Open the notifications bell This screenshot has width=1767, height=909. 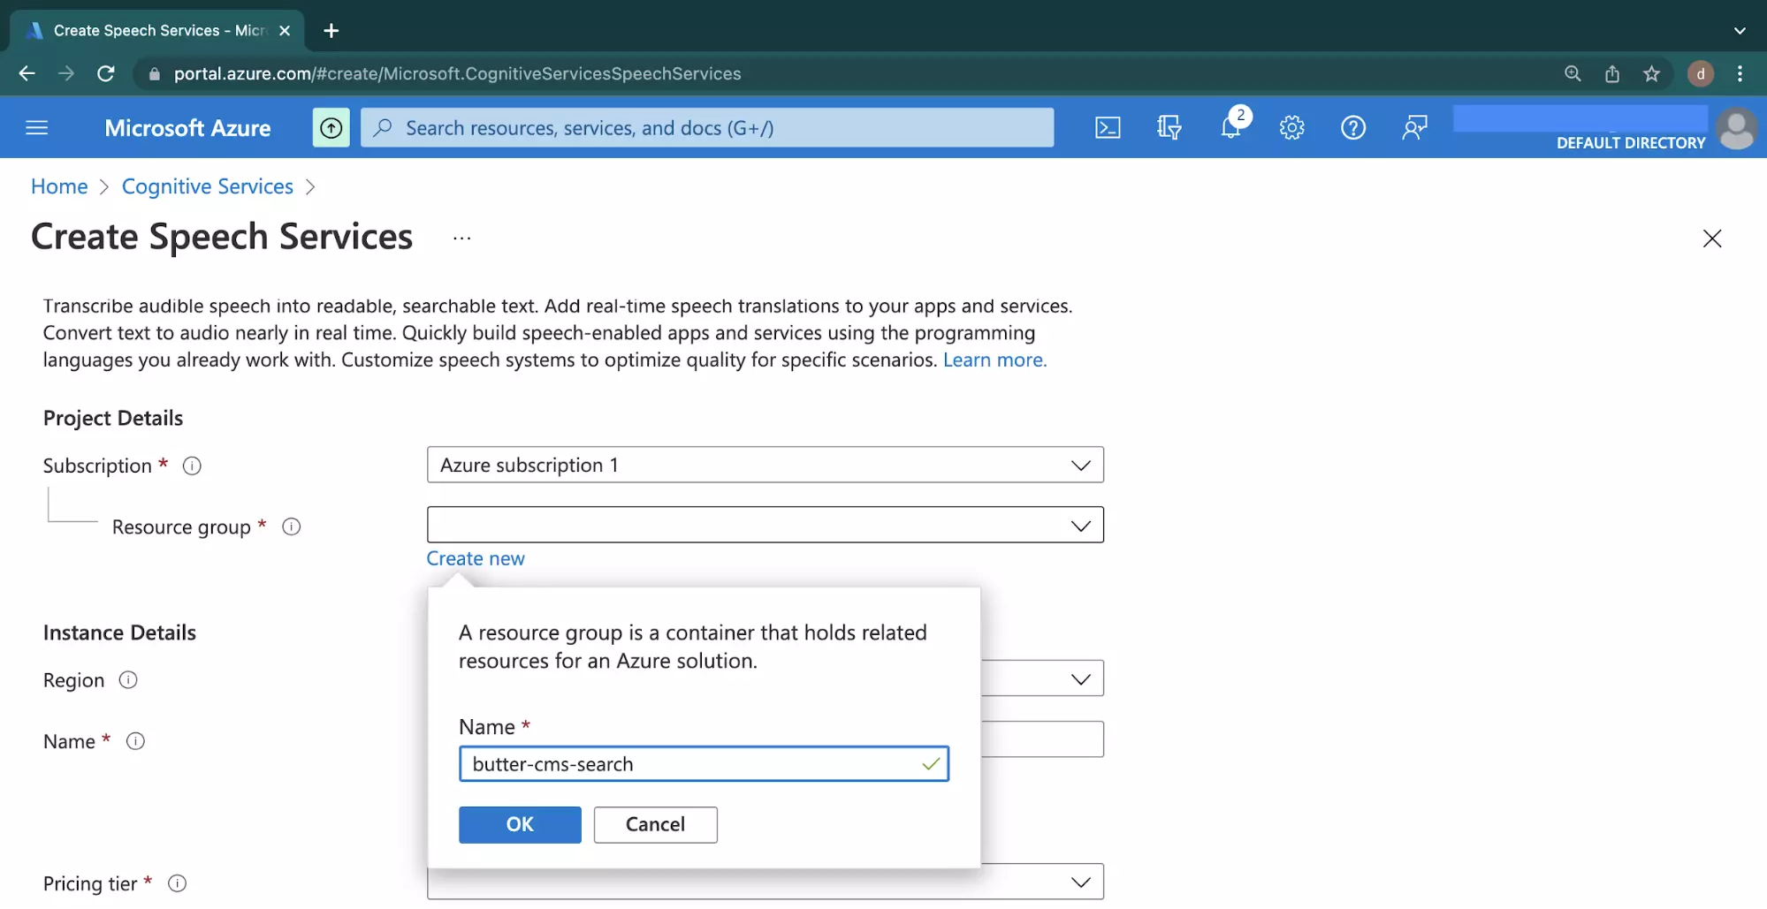coord(1231,128)
